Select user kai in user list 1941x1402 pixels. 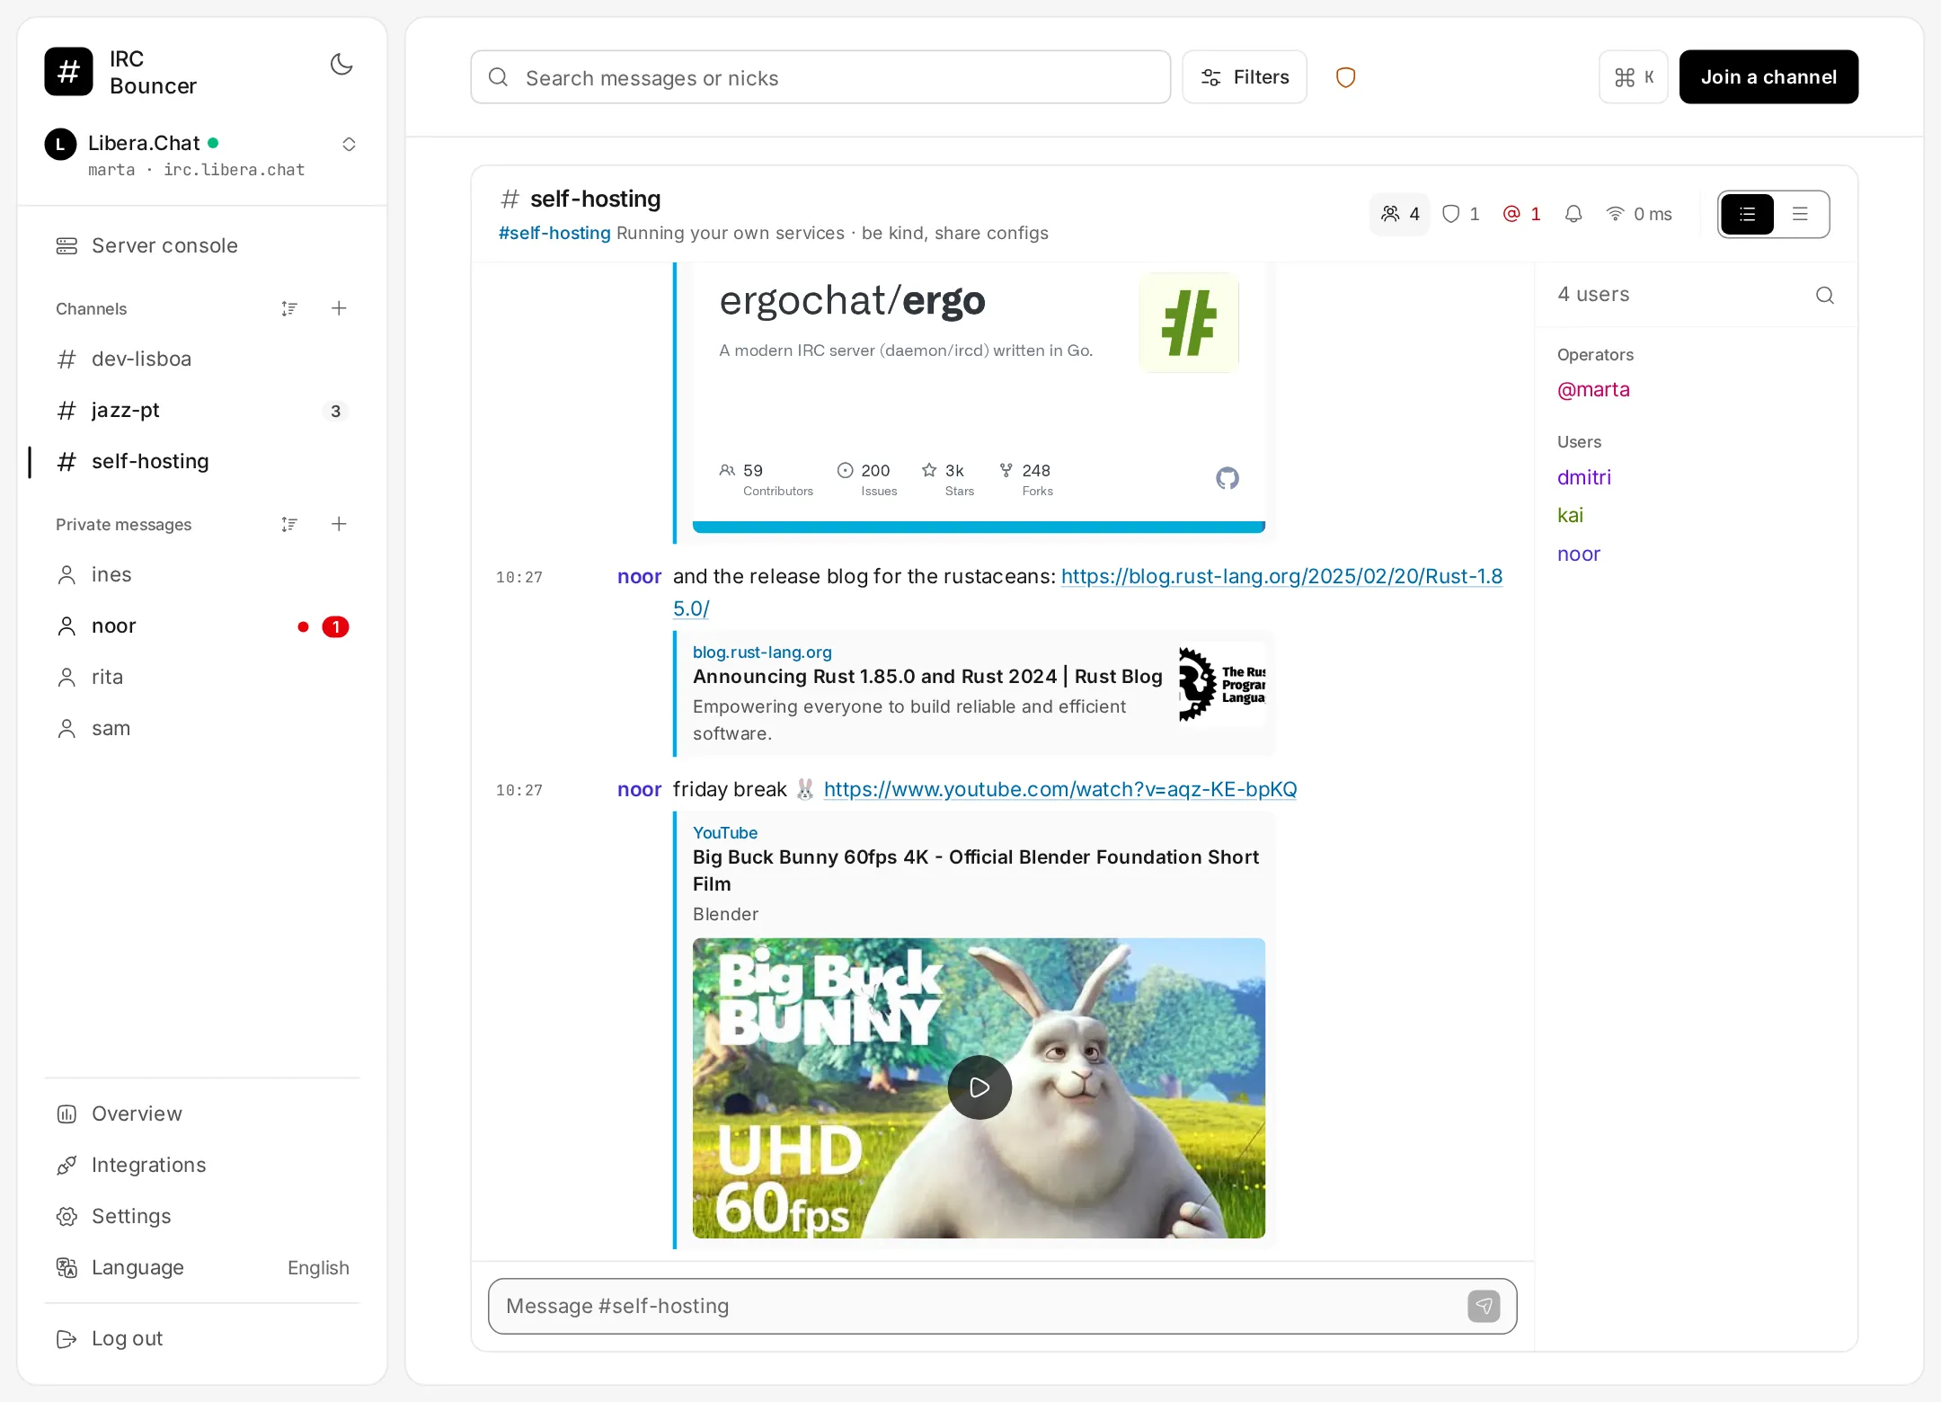tap(1570, 515)
